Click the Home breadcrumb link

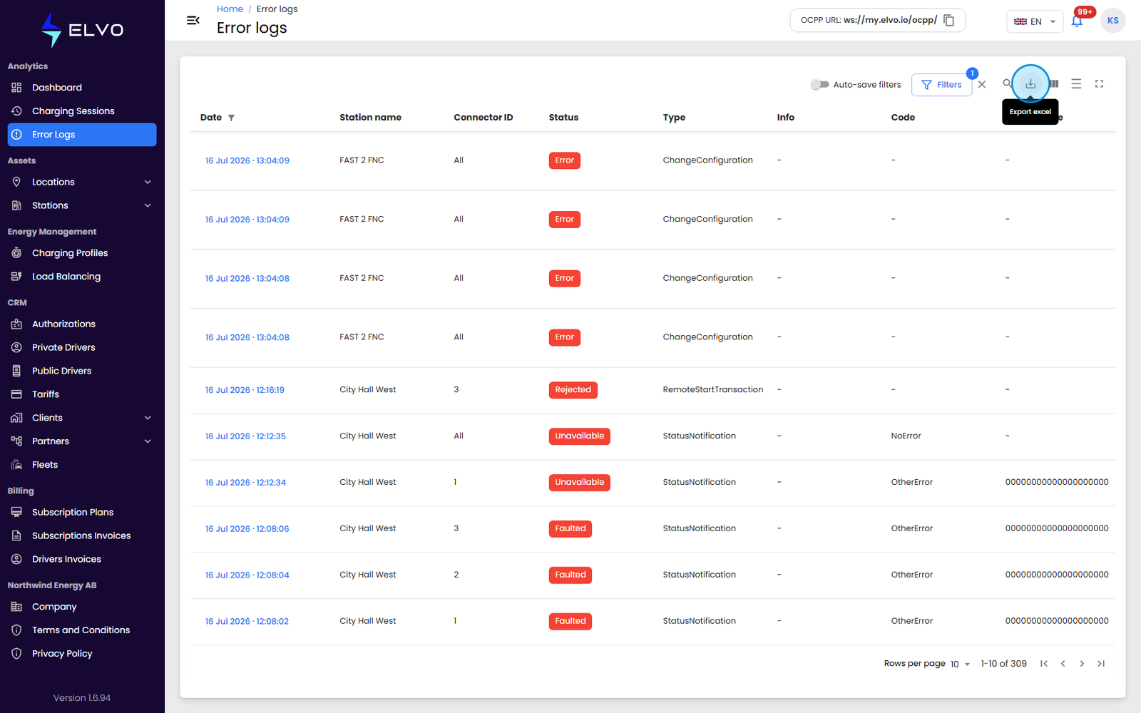[230, 9]
